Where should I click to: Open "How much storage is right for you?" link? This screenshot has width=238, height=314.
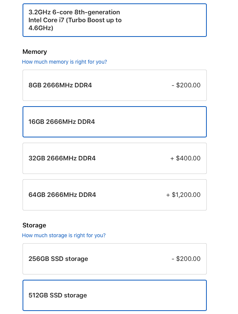pyautogui.click(x=64, y=235)
